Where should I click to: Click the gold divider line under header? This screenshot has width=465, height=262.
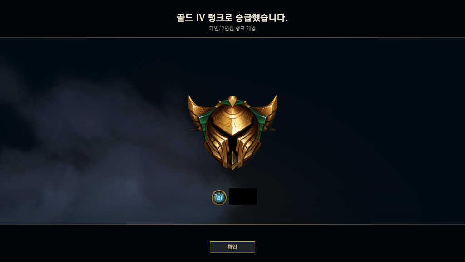[x=232, y=37]
